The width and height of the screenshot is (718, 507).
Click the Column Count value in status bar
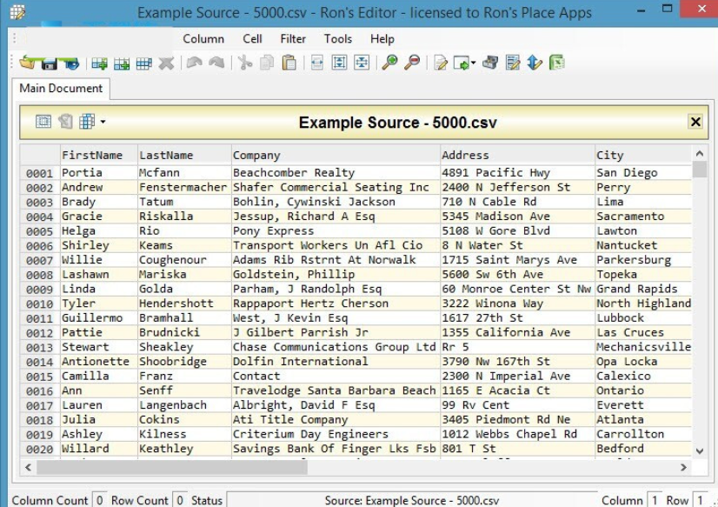(99, 500)
